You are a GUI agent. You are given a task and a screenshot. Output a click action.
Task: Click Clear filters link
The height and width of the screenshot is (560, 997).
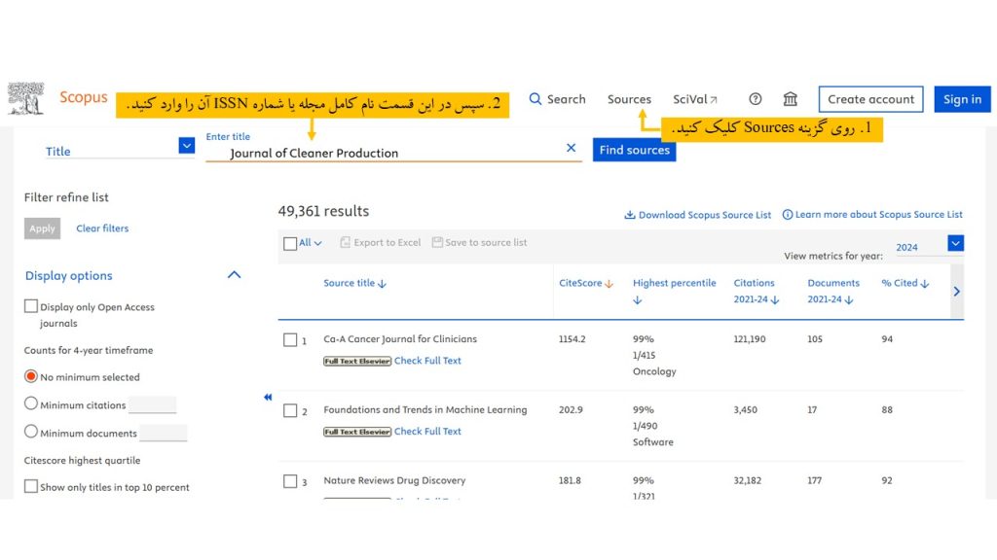(102, 228)
